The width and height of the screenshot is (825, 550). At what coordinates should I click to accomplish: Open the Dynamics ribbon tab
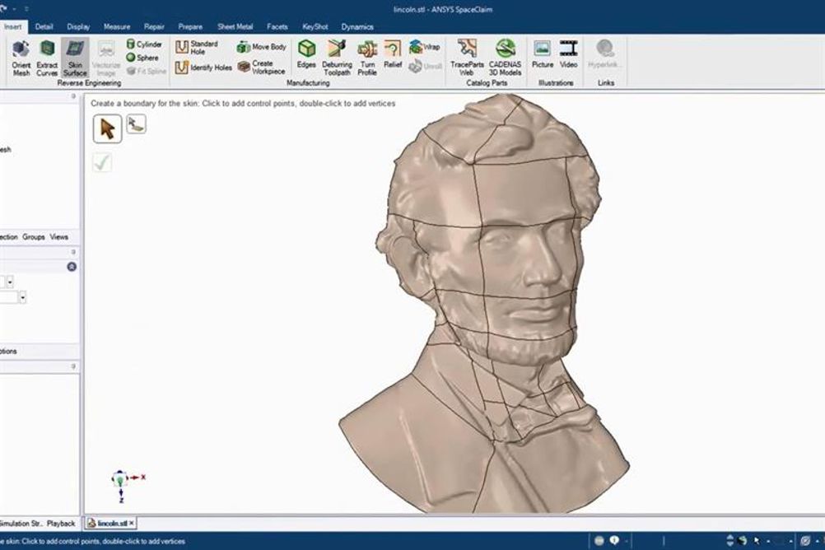click(x=357, y=26)
